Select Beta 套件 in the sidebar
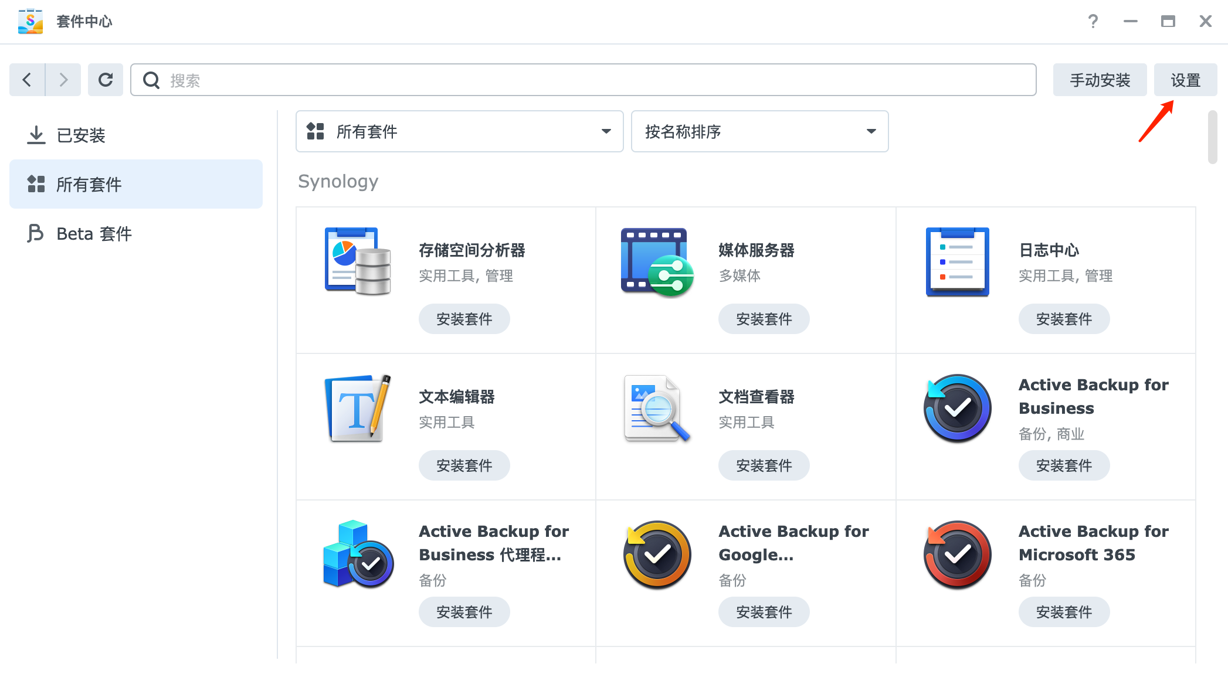The width and height of the screenshot is (1228, 674). (136, 233)
